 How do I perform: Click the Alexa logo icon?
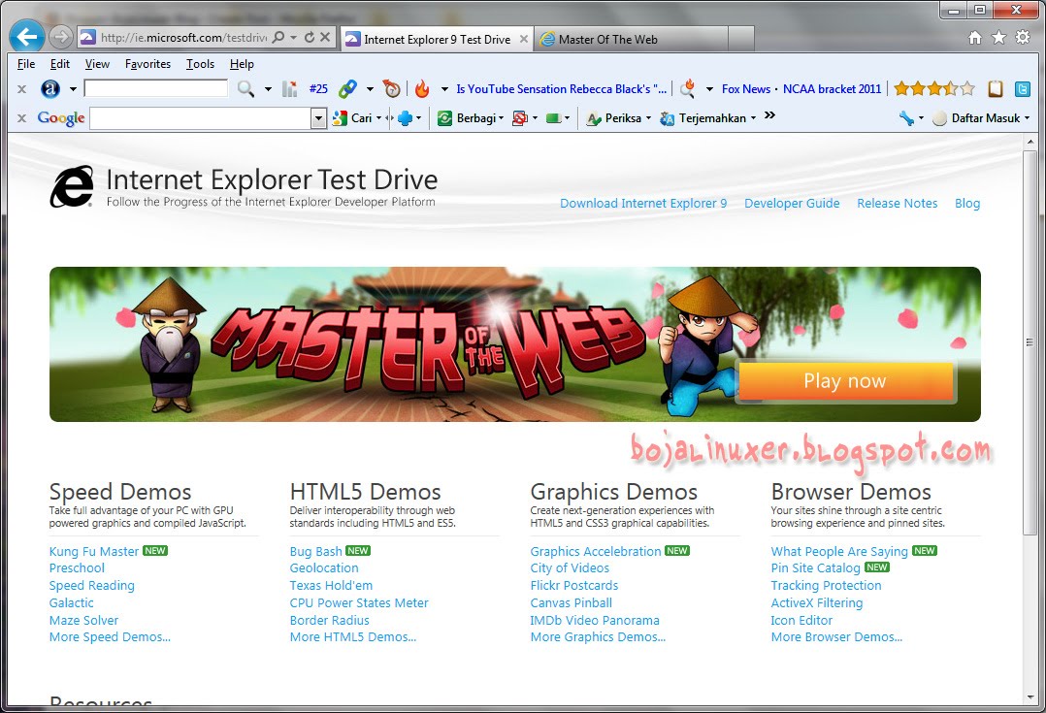(x=50, y=88)
